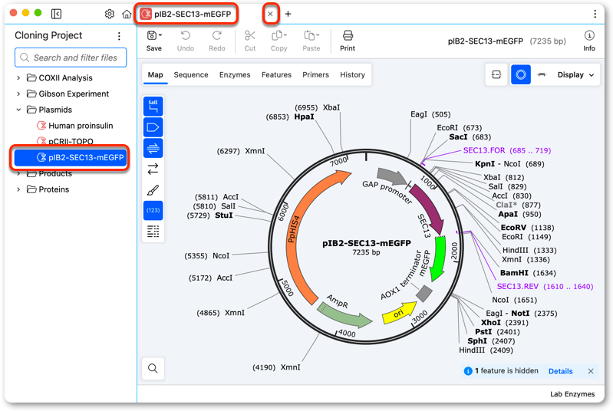Select the purple SEC13 feature arrow
The width and height of the screenshot is (613, 411).
(x=430, y=208)
